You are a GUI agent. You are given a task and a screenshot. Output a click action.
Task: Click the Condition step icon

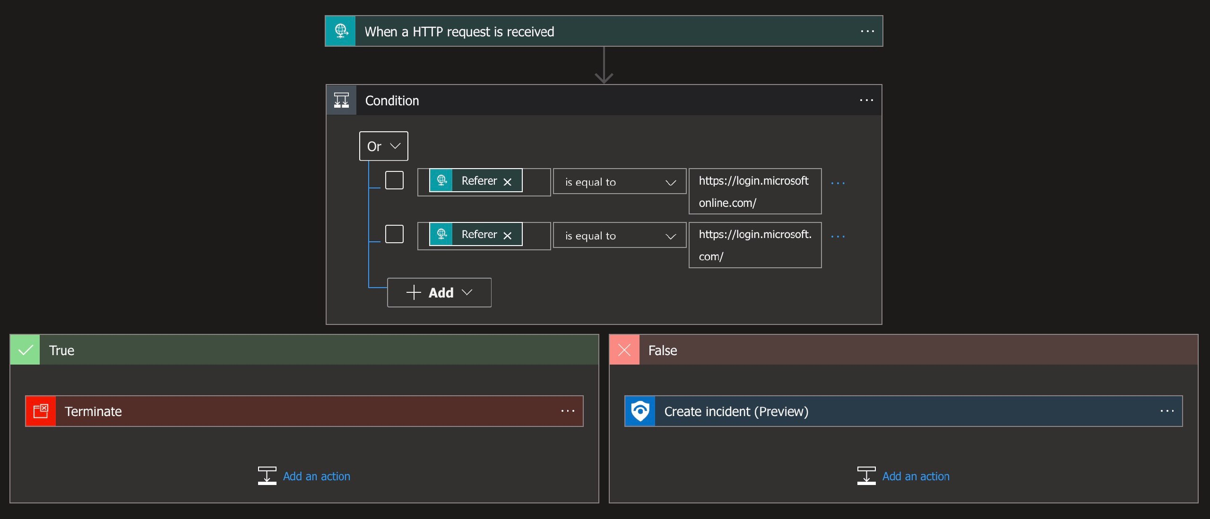pos(341,100)
